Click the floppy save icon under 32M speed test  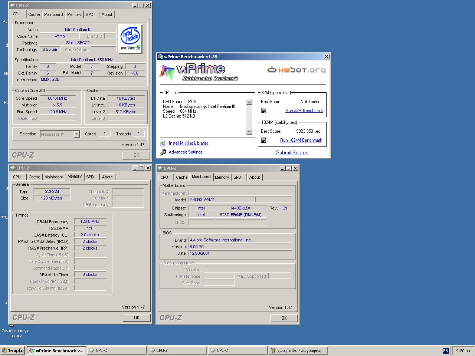263,111
